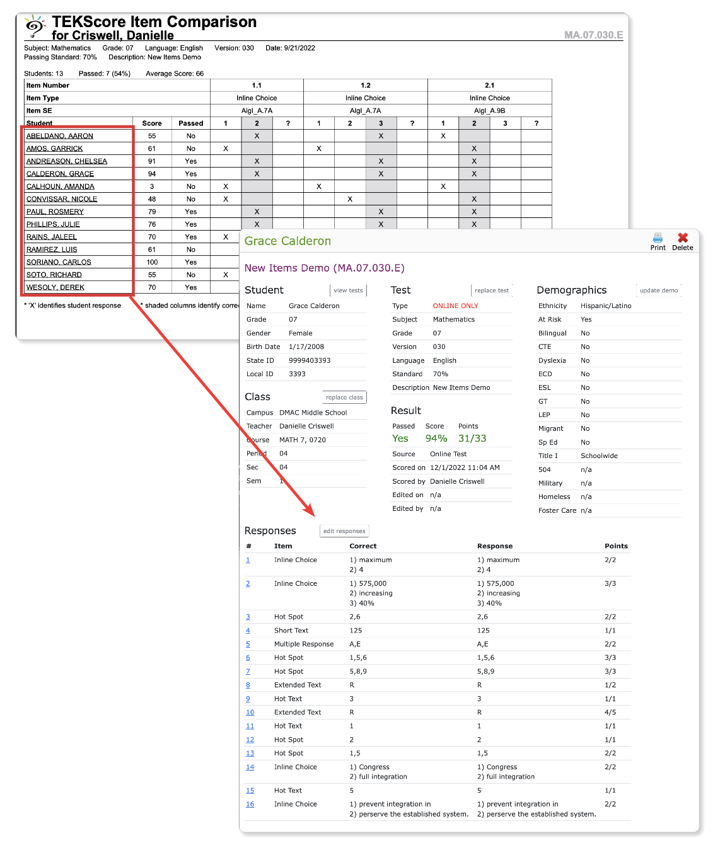Click the 94% score value
Screen dimensions: 720x843
pos(436,439)
